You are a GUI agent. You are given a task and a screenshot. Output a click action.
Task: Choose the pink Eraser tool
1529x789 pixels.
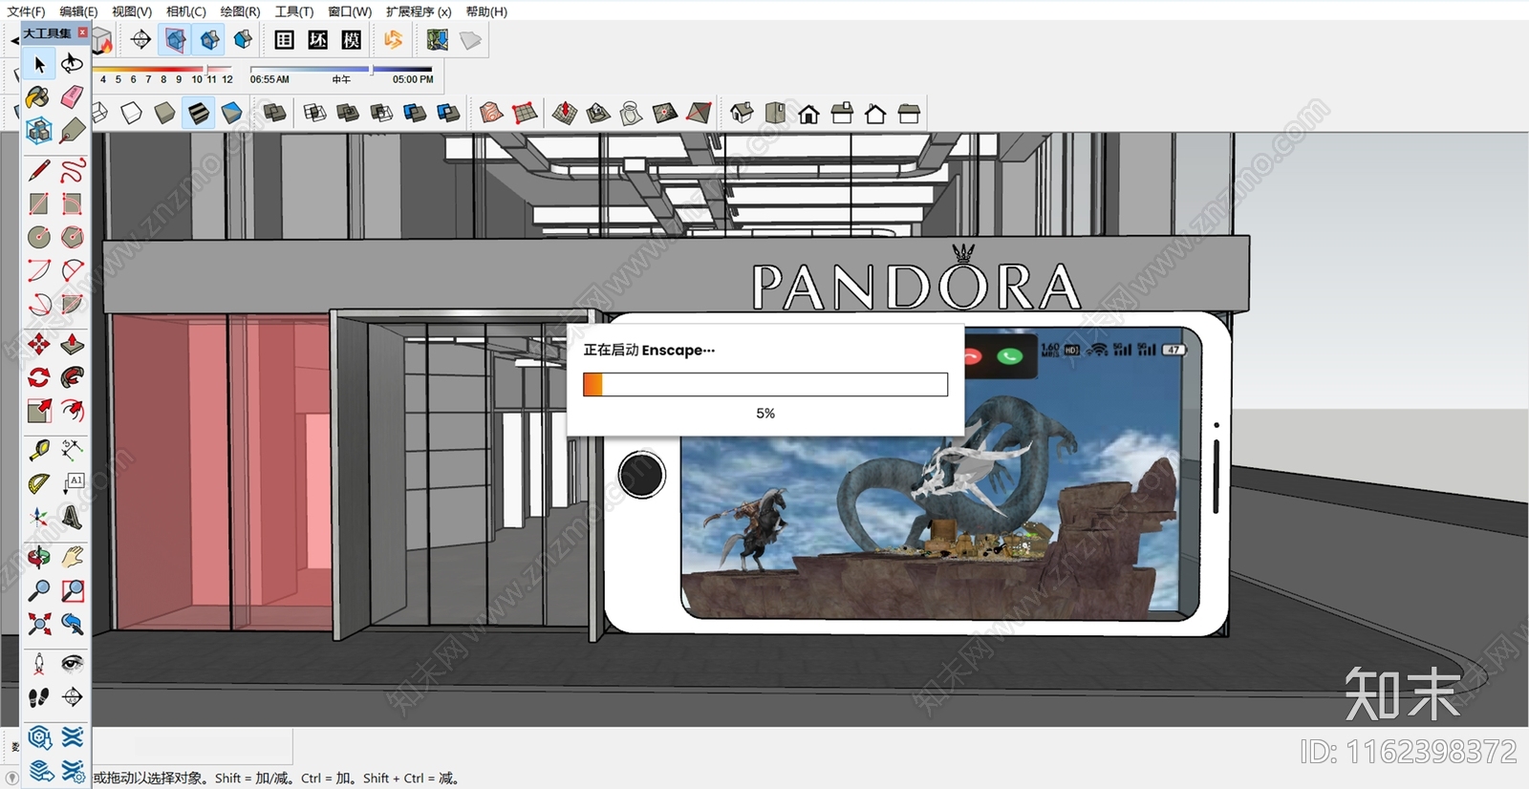tap(73, 96)
